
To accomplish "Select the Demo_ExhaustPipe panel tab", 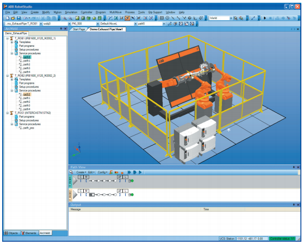I will [x=16, y=33].
